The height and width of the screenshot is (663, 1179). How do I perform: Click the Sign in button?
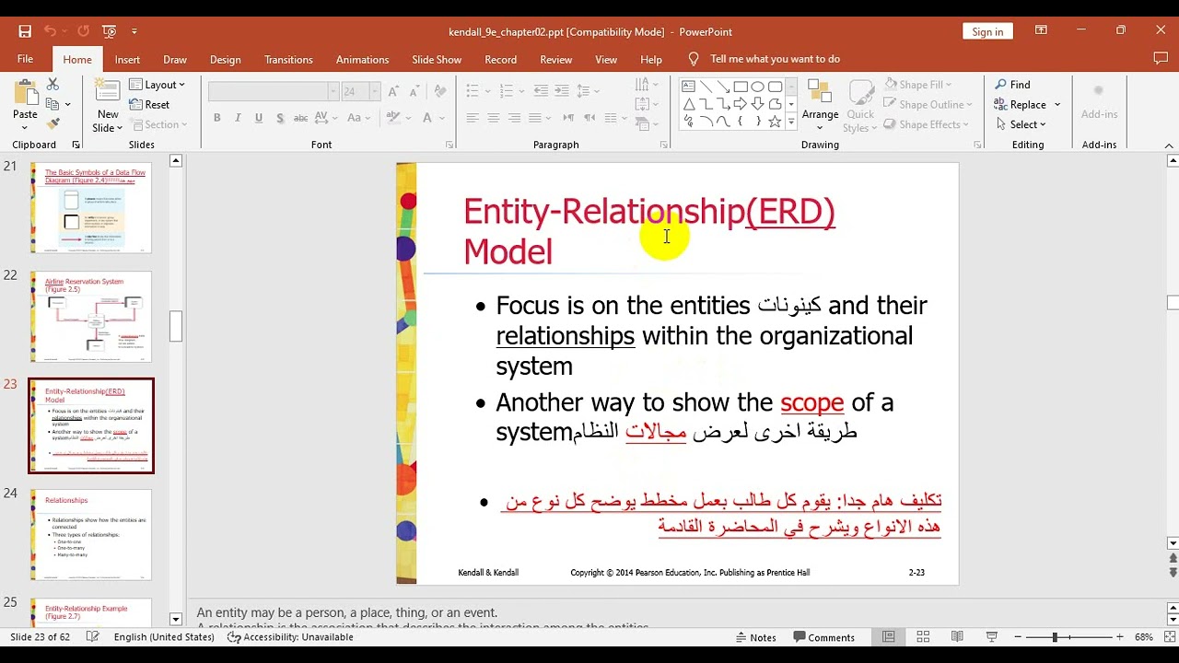pos(987,31)
